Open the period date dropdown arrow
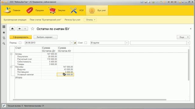The width and height of the screenshot is (195, 109). coord(72,43)
